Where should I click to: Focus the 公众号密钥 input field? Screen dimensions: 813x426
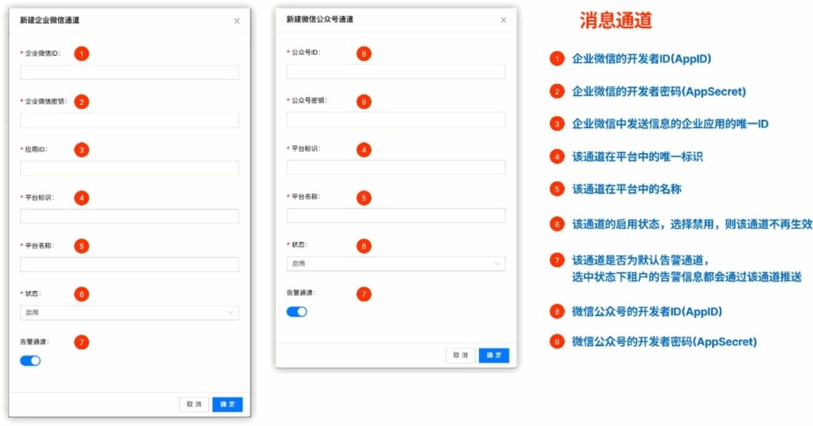click(396, 119)
